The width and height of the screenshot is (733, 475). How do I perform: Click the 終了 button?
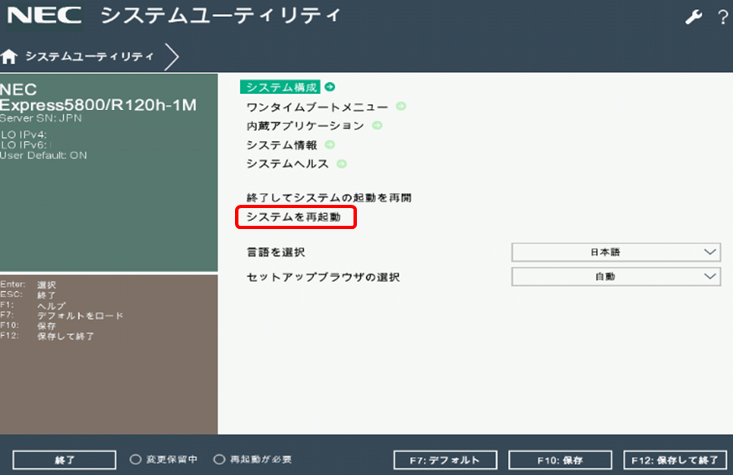65,460
